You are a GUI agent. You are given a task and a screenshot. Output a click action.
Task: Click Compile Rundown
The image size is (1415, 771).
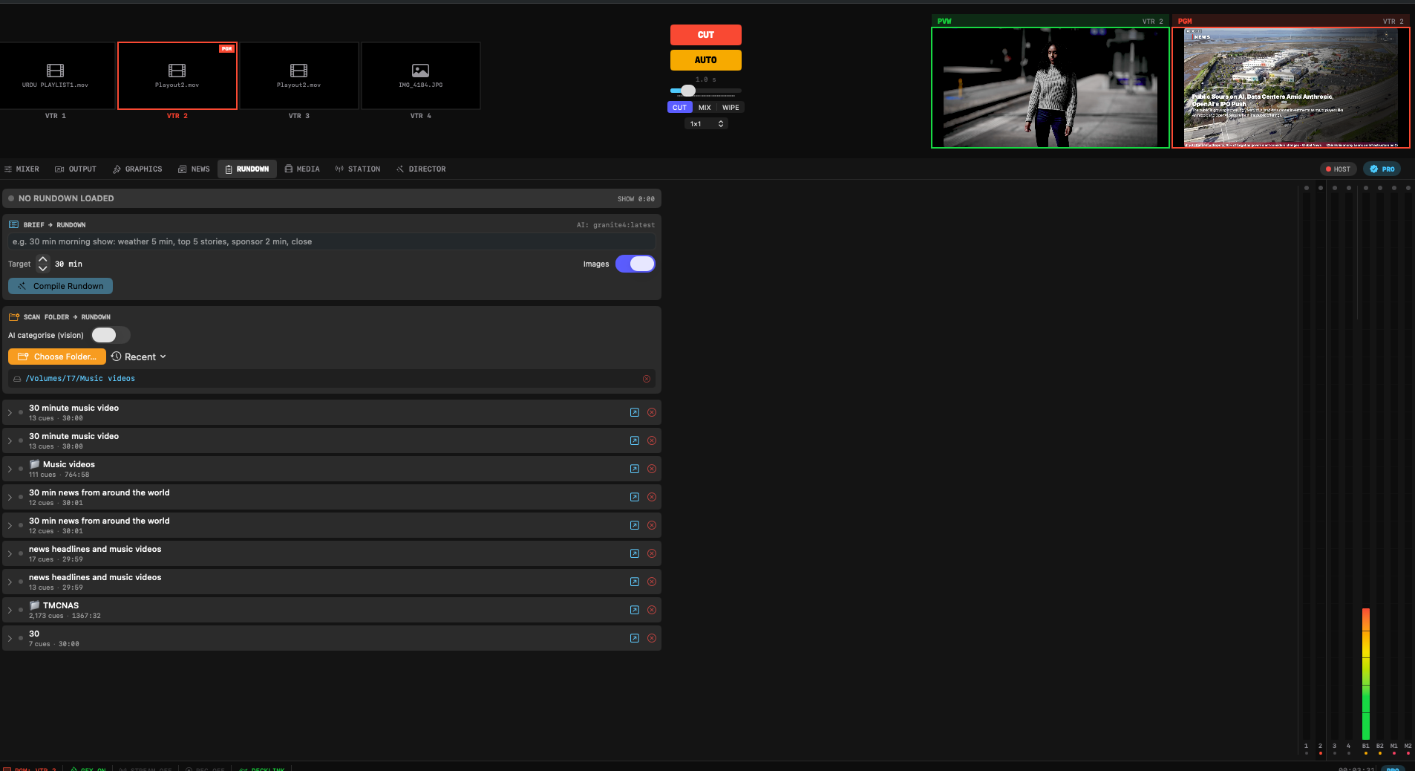[60, 286]
